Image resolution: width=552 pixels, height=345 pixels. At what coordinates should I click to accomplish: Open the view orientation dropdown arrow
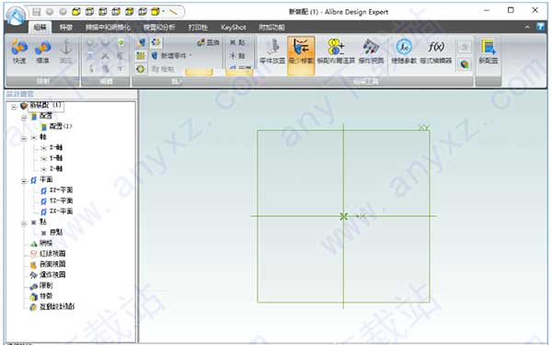(x=164, y=12)
